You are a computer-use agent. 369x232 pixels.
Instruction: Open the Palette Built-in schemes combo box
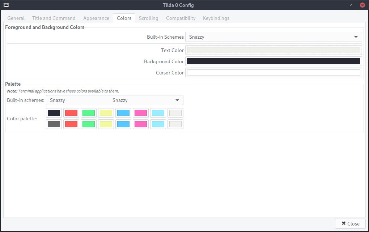pos(115,100)
